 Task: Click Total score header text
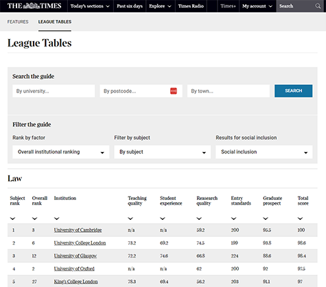point(303,201)
